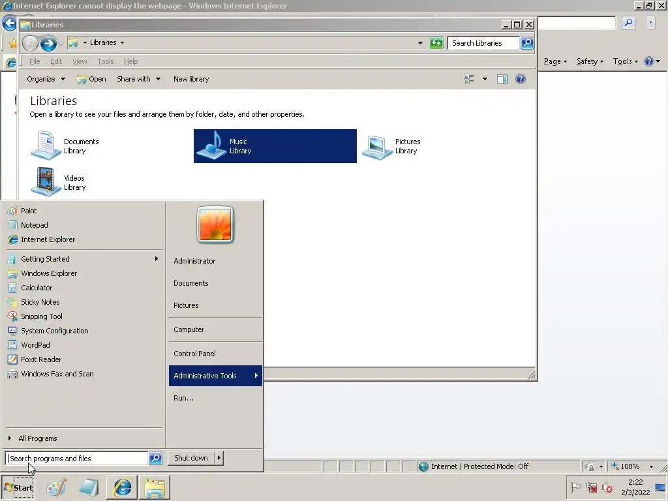Select the Documents Library icon

46,145
